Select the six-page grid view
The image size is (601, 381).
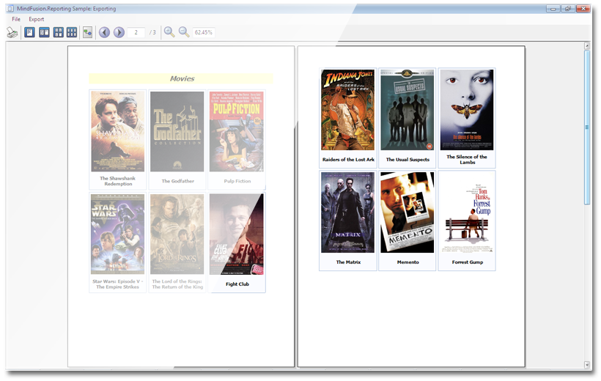(x=72, y=32)
